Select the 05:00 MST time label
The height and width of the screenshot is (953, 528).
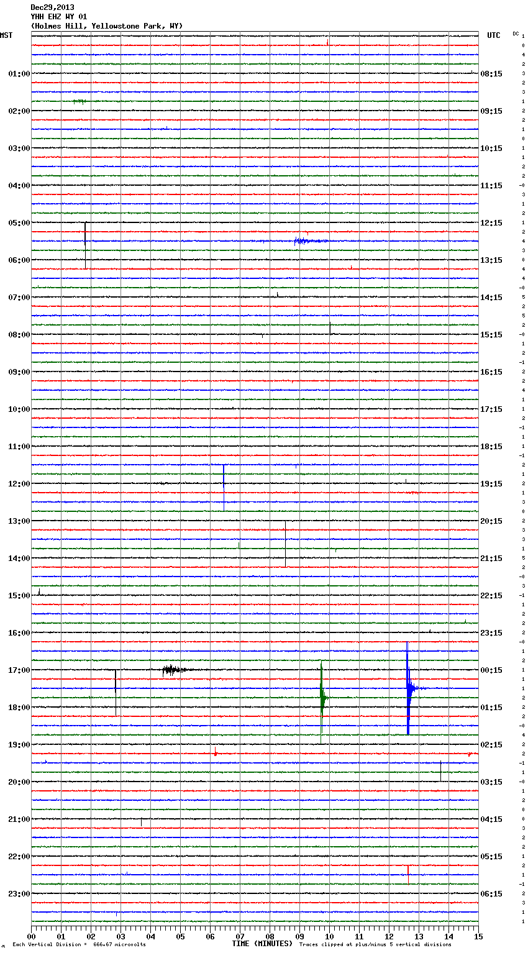click(19, 223)
